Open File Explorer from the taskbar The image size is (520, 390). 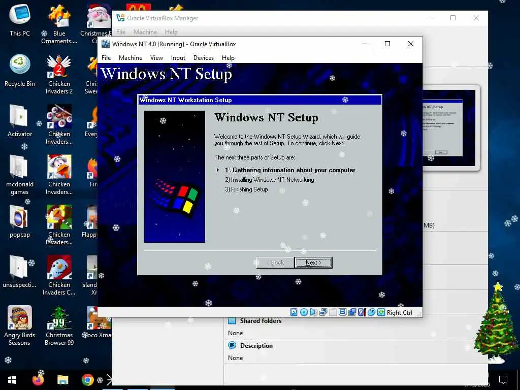coord(62,380)
